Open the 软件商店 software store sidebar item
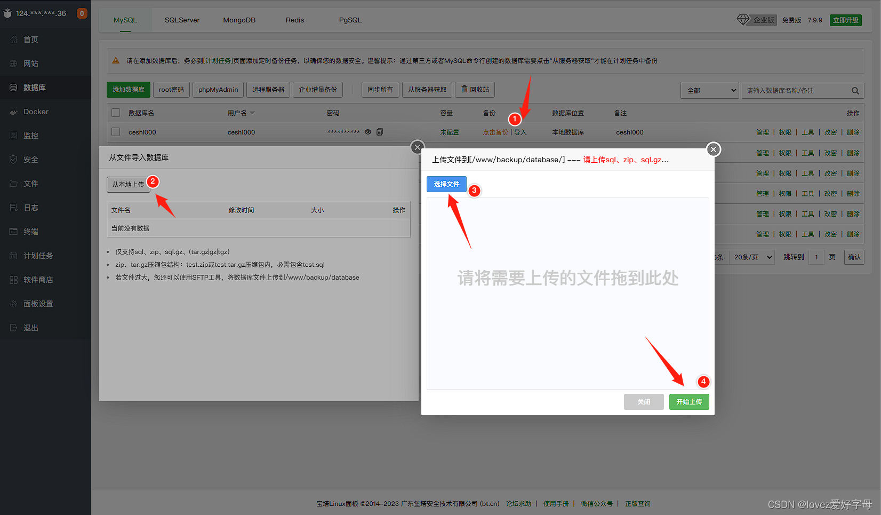This screenshot has width=881, height=515. tap(45, 280)
